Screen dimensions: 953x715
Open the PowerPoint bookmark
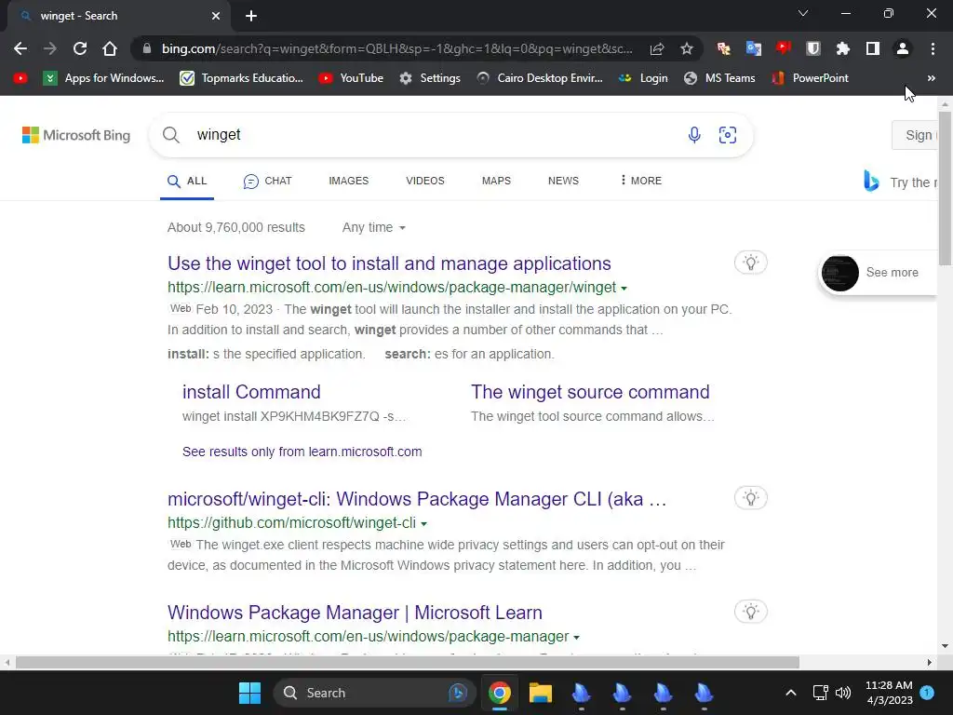(x=810, y=78)
